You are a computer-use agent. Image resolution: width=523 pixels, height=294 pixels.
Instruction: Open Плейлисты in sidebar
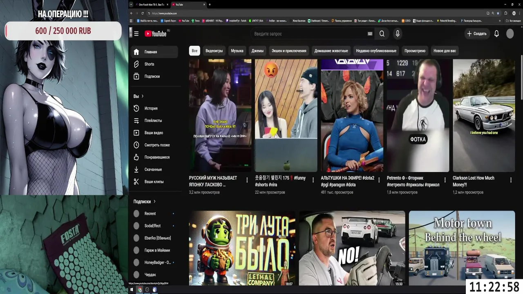pos(155,120)
